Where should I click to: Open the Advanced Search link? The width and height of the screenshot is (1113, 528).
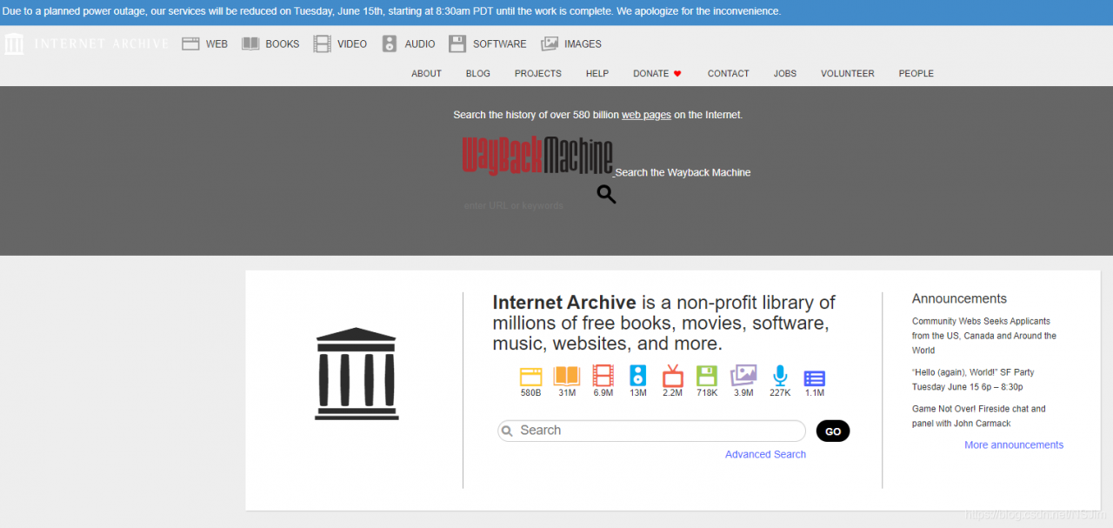coord(765,454)
